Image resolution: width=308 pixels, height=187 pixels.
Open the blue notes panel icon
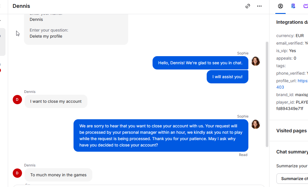click(293, 6)
